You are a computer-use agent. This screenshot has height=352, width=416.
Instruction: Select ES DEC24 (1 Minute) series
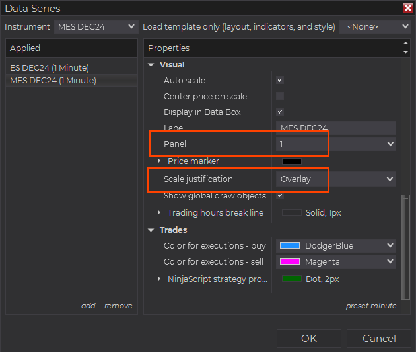pos(50,67)
